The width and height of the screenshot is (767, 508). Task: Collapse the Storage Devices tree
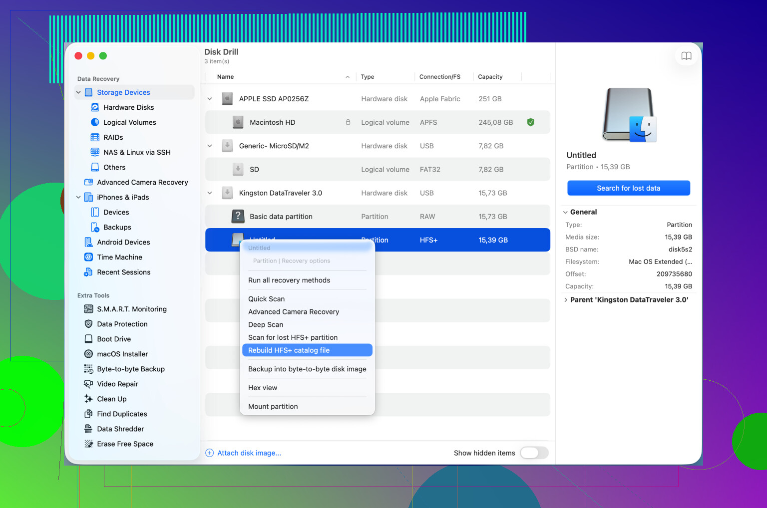point(78,92)
